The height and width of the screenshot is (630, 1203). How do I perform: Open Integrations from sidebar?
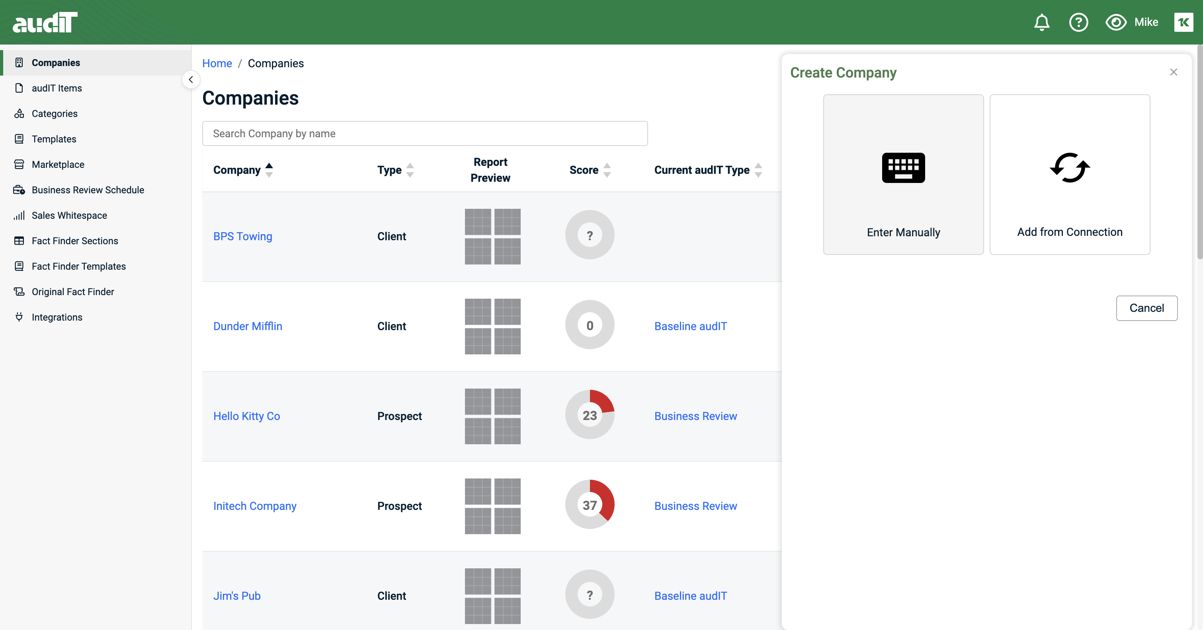click(x=96, y=317)
